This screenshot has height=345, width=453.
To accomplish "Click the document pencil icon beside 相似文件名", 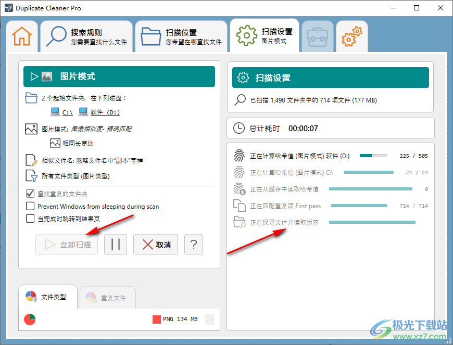I will click(x=31, y=160).
